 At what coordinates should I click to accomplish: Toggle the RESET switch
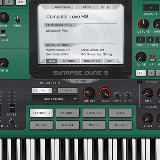[3, 35]
